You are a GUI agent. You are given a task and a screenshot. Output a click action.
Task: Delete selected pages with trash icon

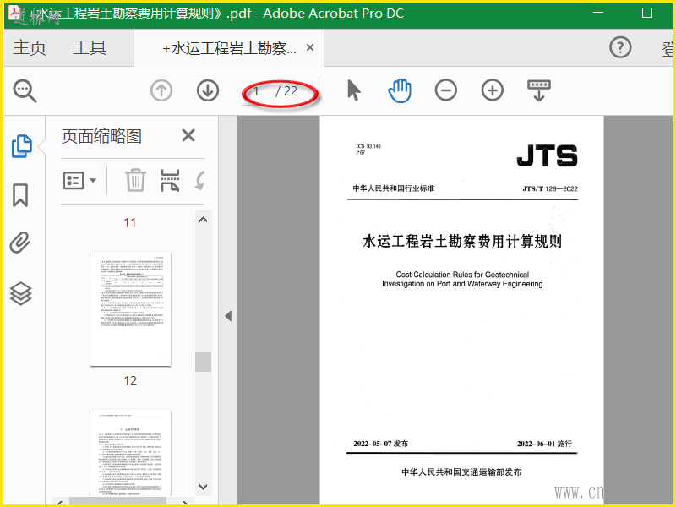[x=135, y=180]
